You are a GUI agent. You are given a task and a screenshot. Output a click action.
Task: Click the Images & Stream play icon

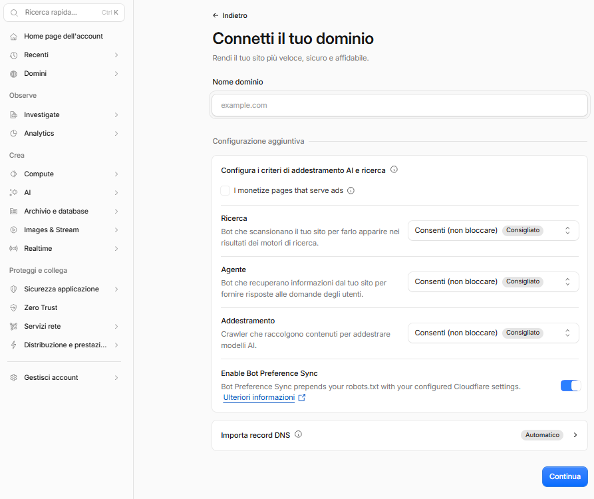coord(14,230)
